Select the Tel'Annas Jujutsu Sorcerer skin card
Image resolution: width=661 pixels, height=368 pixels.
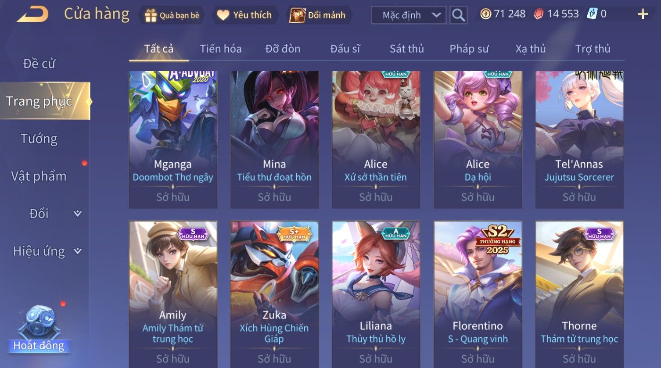click(x=579, y=139)
